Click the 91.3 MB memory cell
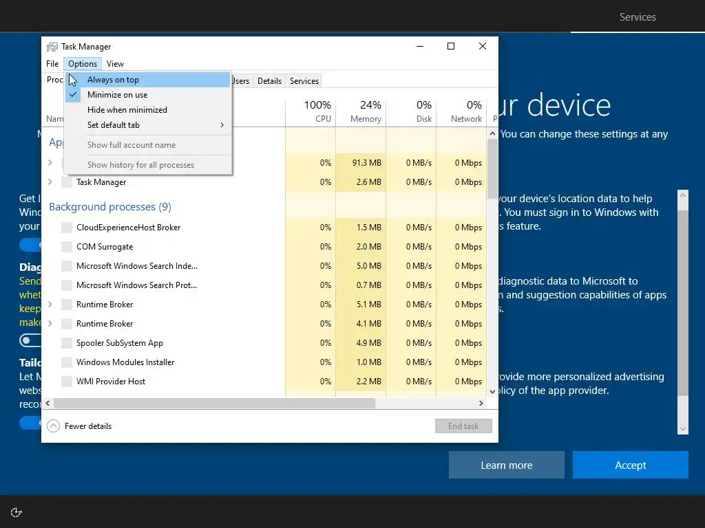 coord(361,163)
